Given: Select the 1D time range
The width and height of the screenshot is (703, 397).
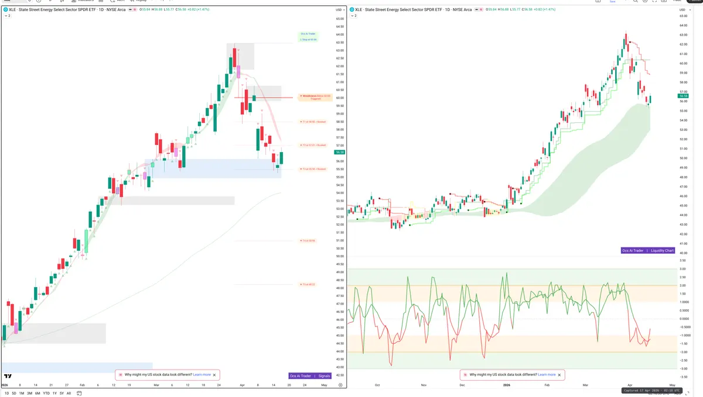Looking at the screenshot, I should tap(6, 393).
